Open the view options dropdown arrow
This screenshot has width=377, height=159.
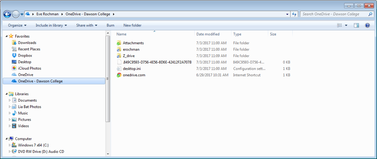346,25
